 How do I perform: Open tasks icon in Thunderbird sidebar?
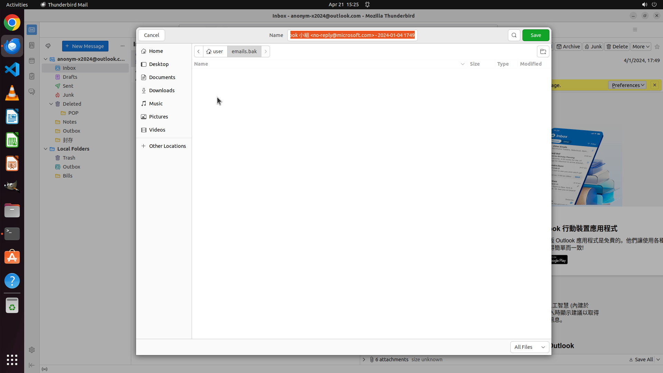[32, 76]
